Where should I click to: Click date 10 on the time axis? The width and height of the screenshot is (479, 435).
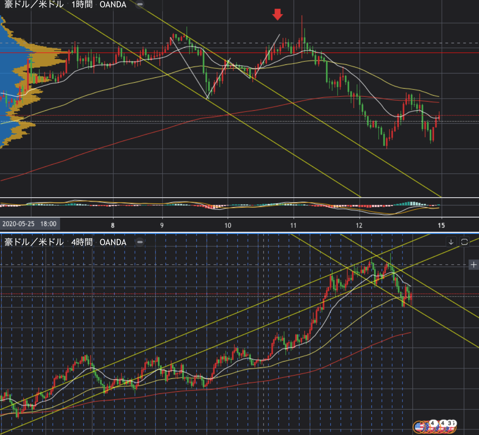point(228,225)
